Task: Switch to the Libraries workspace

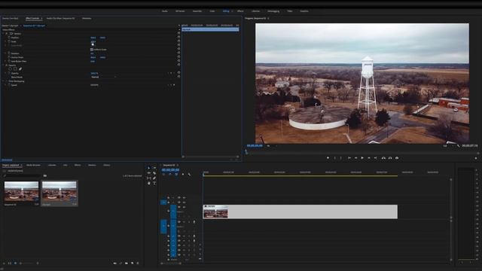Action: 255,11
